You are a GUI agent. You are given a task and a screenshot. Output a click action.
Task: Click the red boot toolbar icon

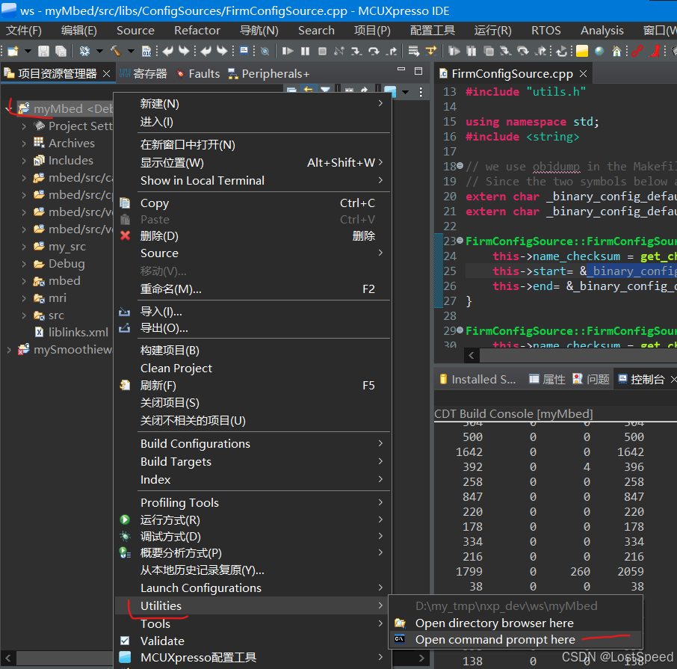pyautogui.click(x=655, y=51)
